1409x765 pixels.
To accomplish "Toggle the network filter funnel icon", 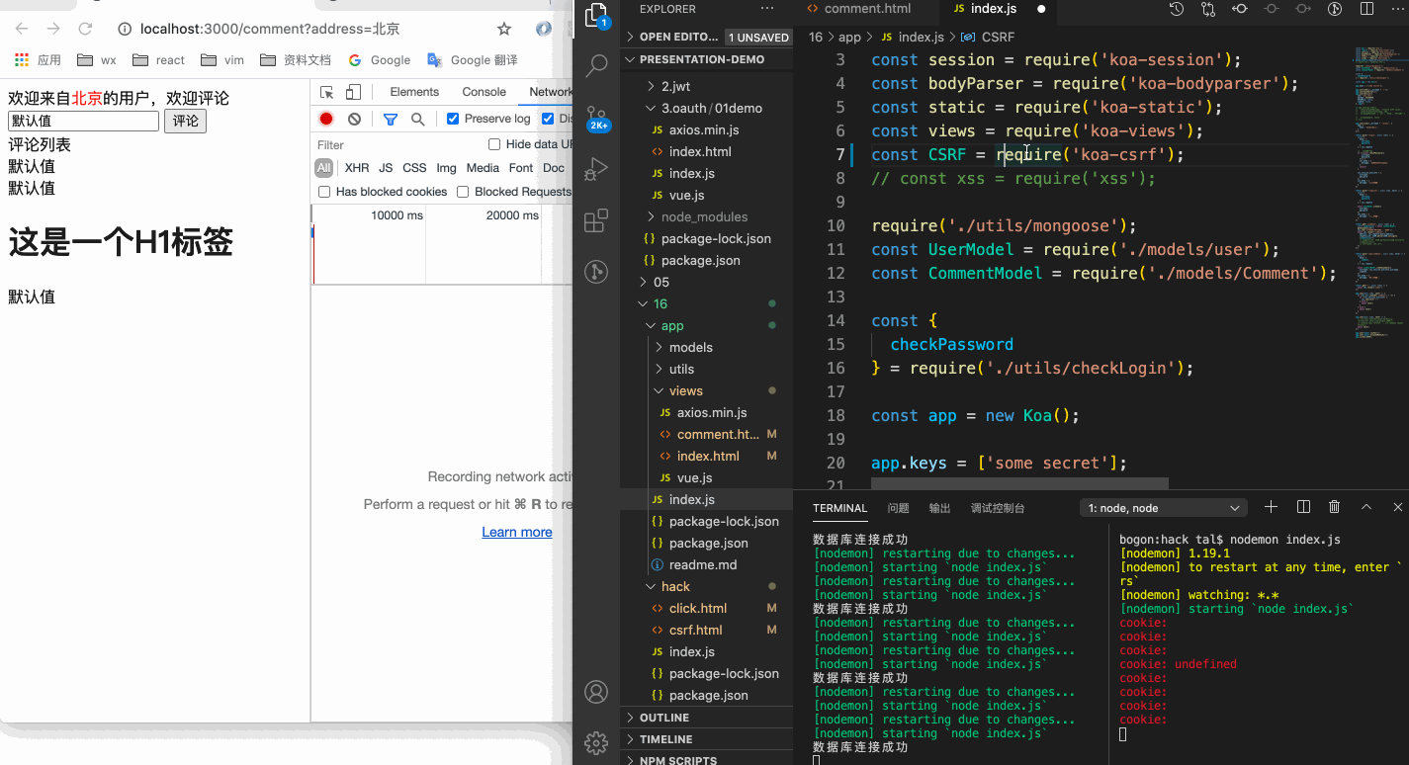I will tap(391, 120).
